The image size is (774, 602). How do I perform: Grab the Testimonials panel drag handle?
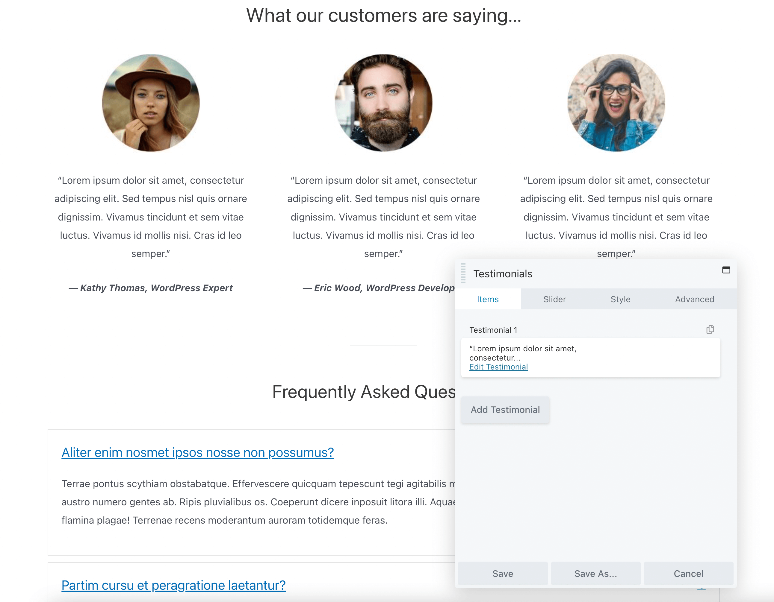click(463, 273)
